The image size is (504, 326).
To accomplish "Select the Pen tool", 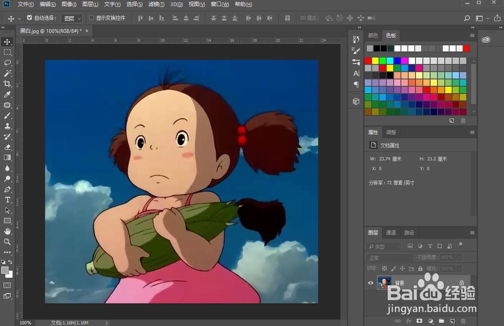I will point(7,189).
